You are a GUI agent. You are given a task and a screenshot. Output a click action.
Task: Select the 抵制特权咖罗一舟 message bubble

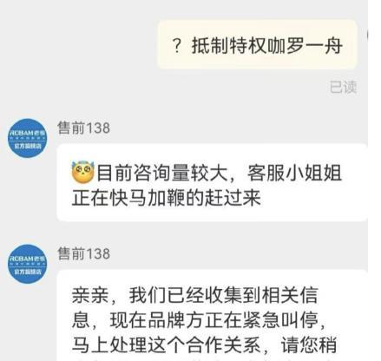(258, 44)
